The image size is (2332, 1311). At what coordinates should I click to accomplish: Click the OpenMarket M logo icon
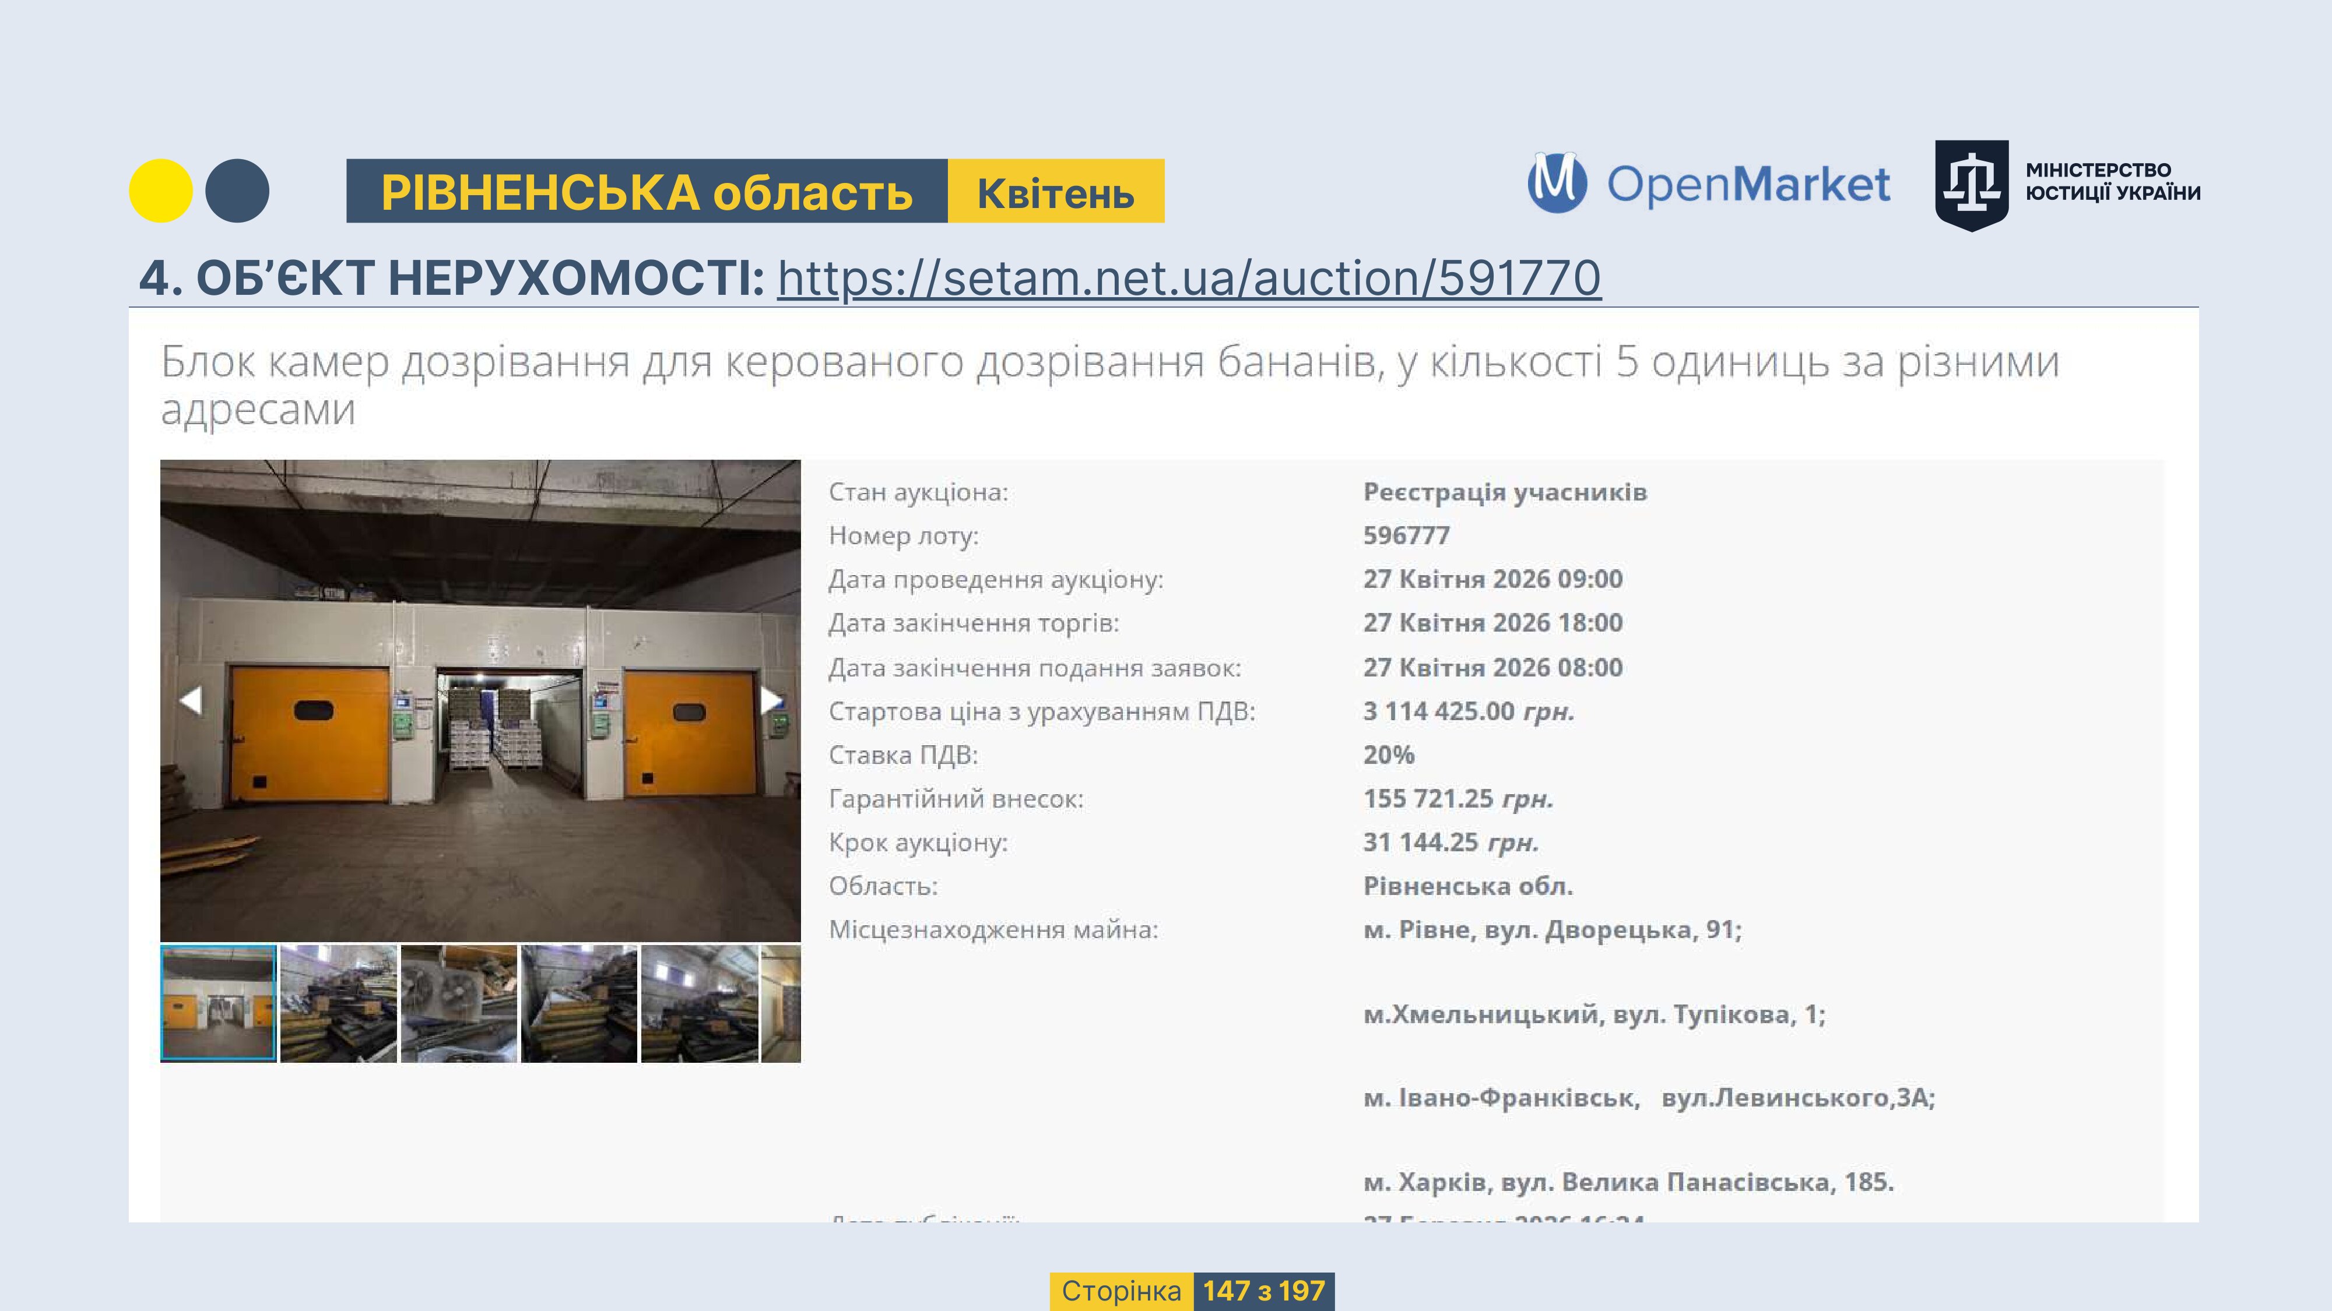point(1556,184)
